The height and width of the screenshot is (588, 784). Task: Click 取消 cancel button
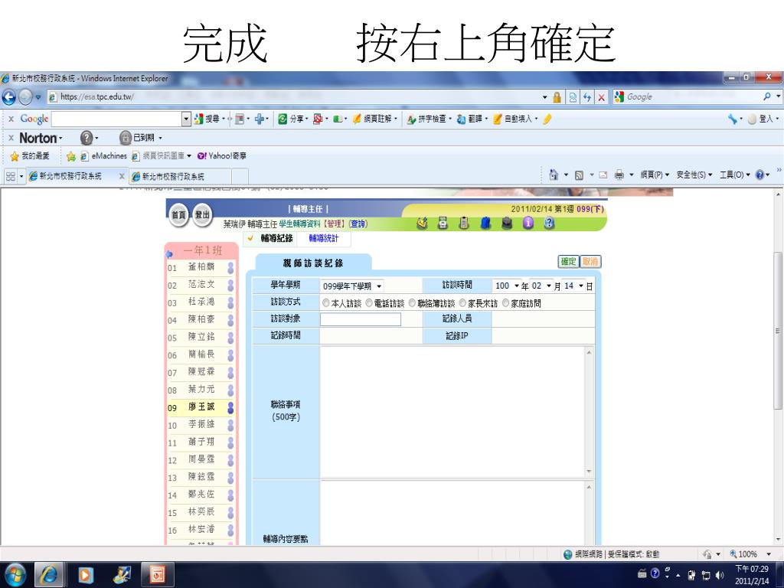(x=590, y=261)
